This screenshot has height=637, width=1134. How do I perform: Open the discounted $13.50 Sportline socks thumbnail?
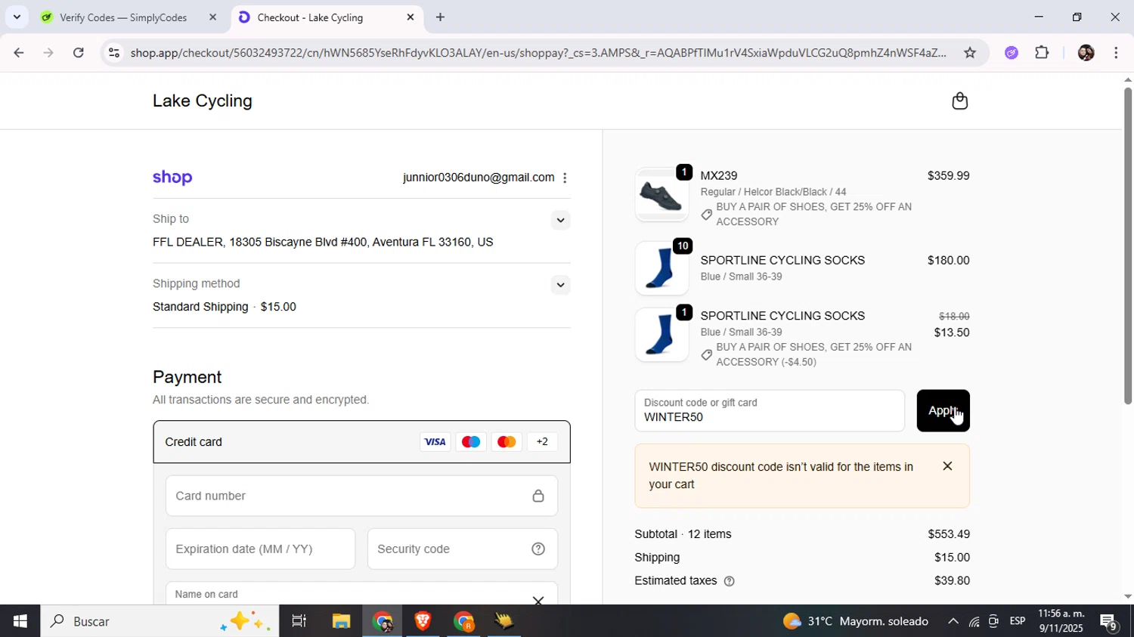pos(661,335)
